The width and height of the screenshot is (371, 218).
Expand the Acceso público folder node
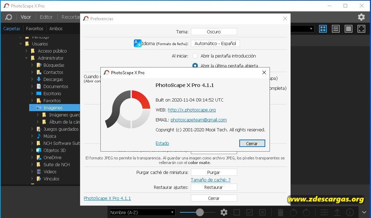(x=26, y=51)
